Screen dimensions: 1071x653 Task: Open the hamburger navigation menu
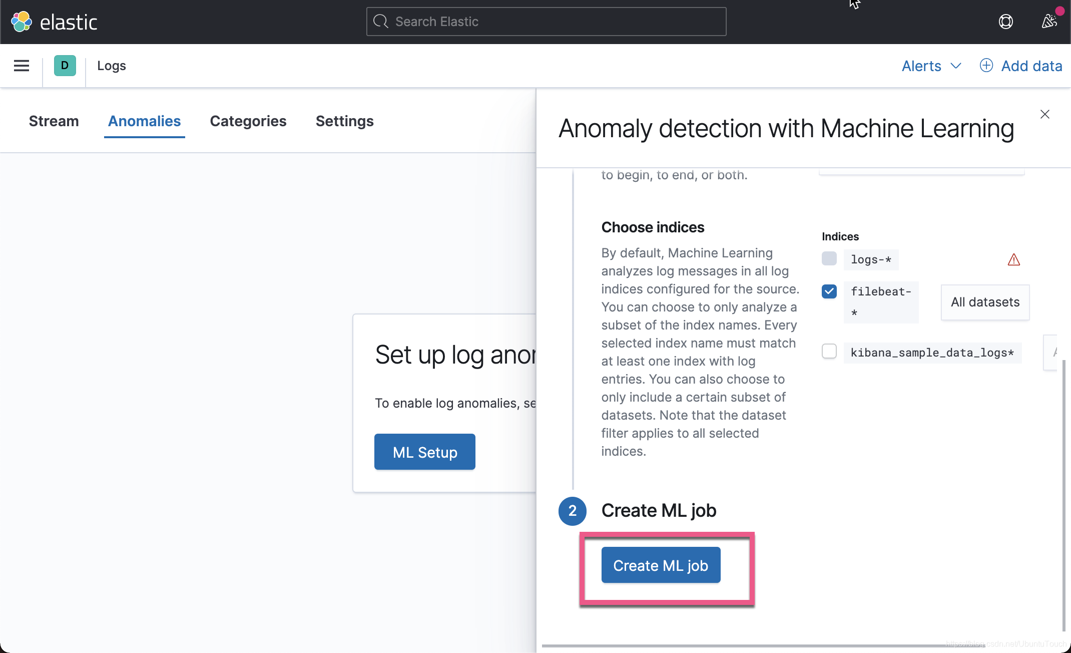click(22, 66)
